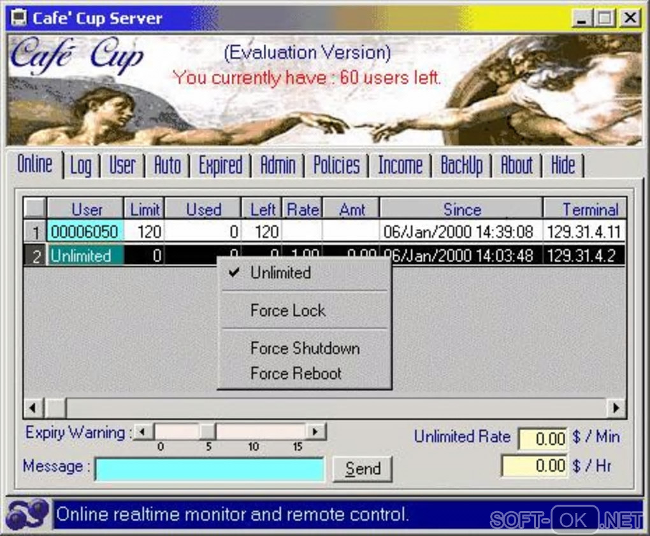Click terminal cell 129.31.4.11

(584, 231)
